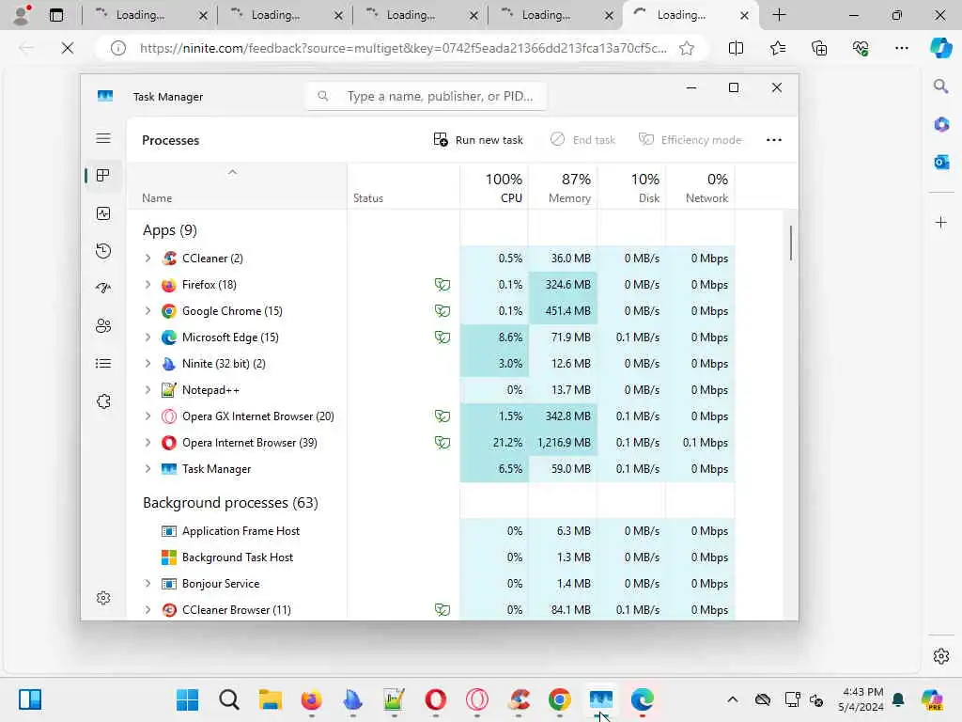This screenshot has width=962, height=722.
Task: Open Firefox from the taskbar
Action: click(312, 699)
